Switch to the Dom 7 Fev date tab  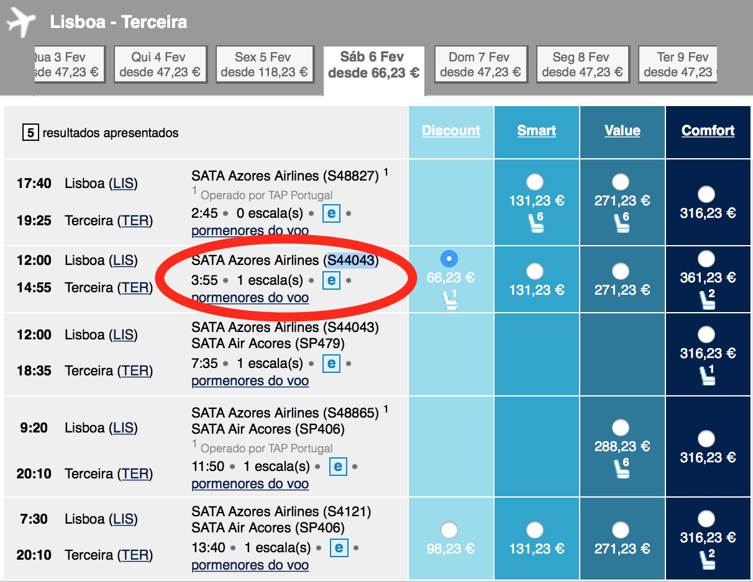480,65
